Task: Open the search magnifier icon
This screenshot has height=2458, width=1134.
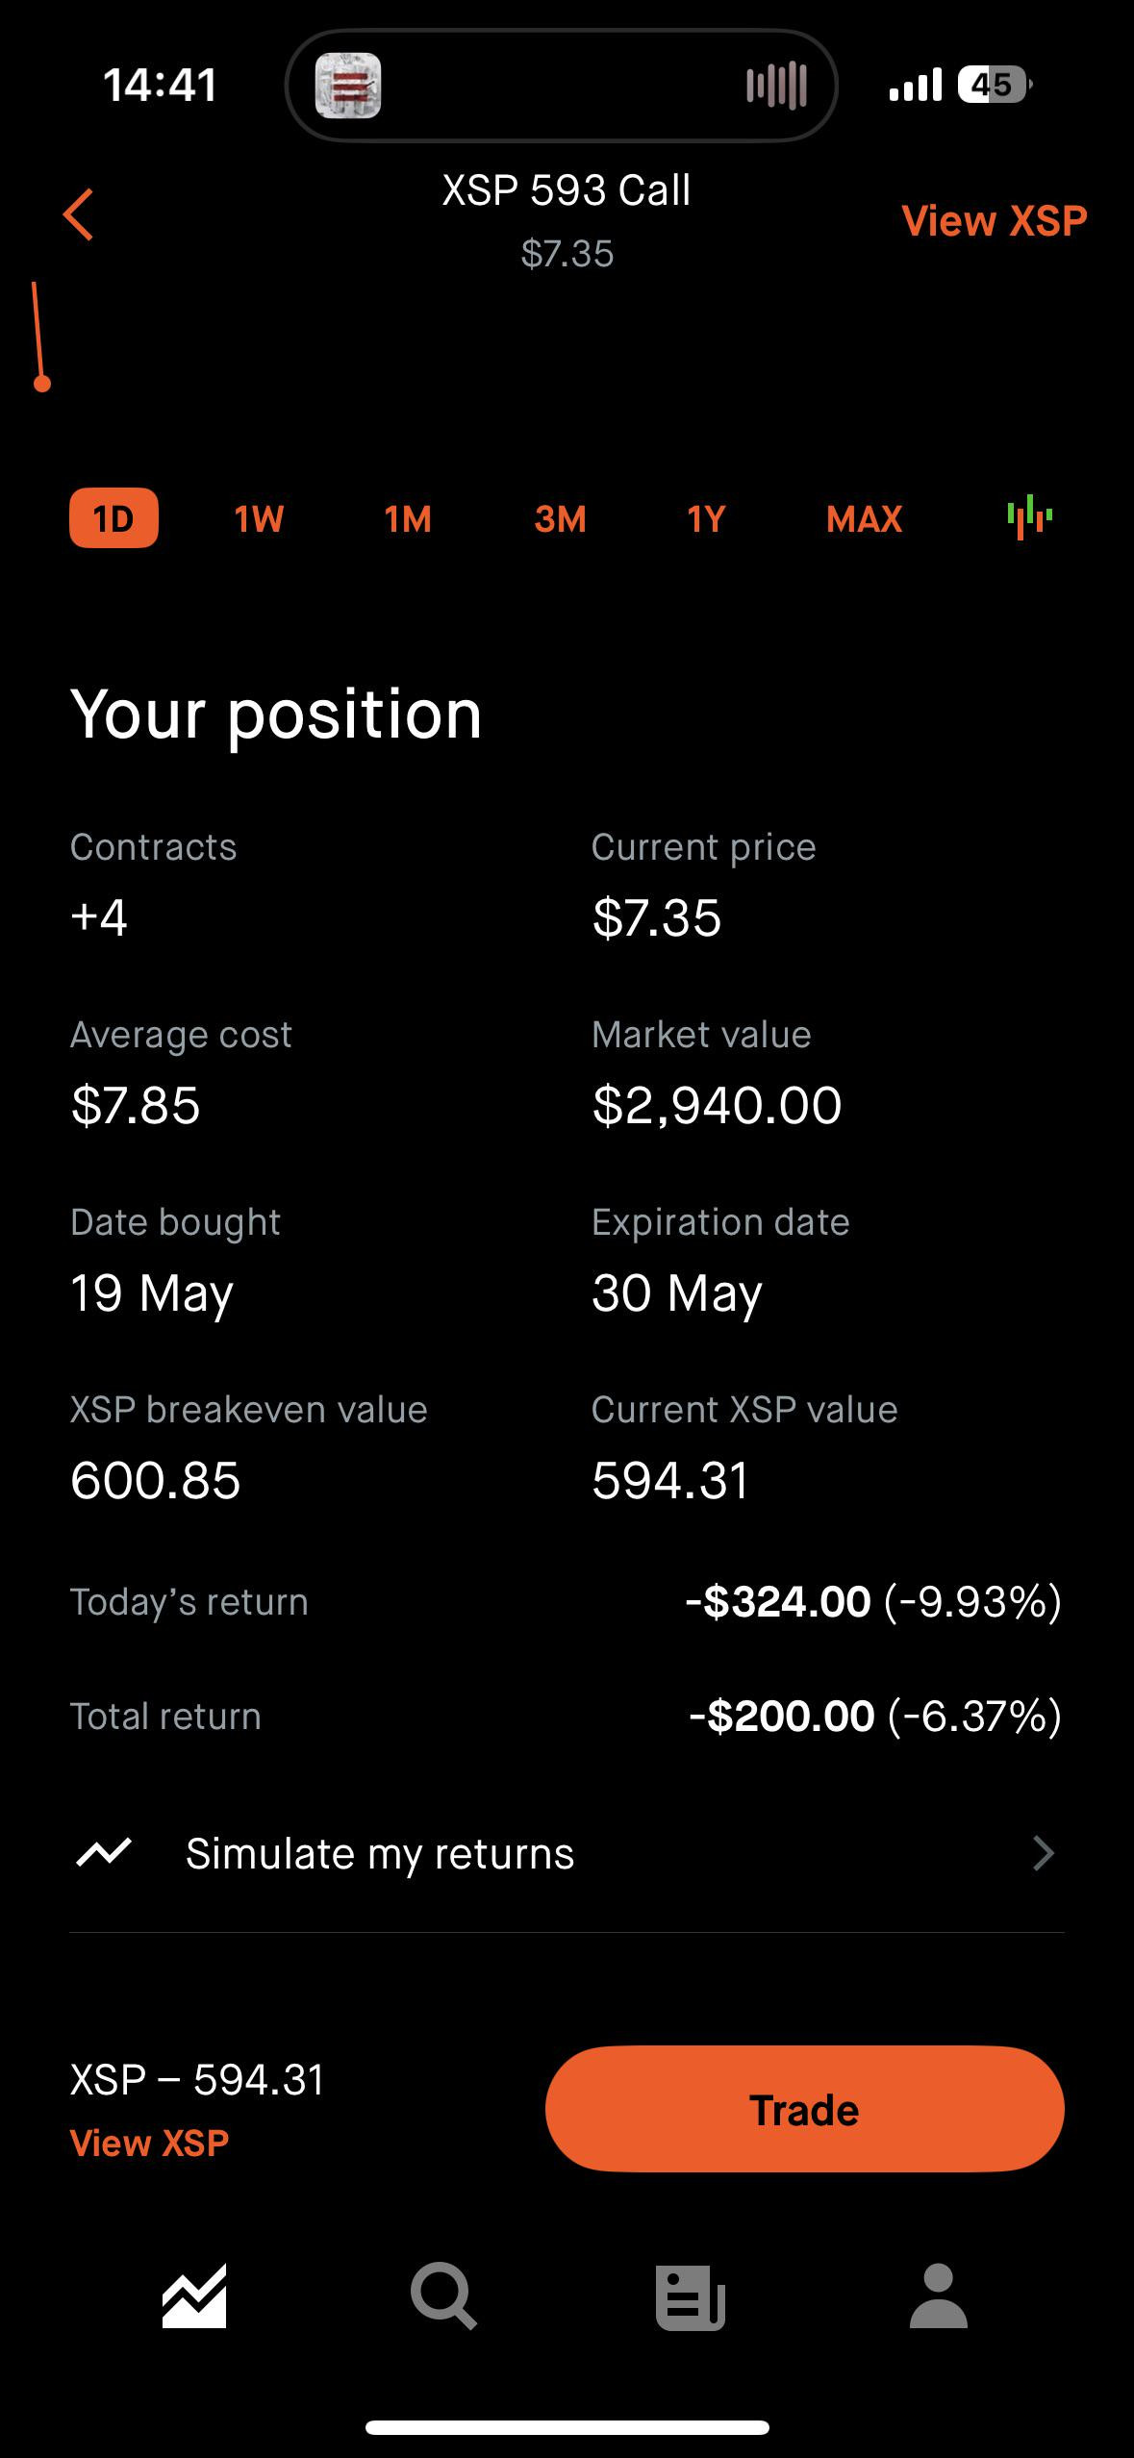Action: pyautogui.click(x=442, y=2296)
